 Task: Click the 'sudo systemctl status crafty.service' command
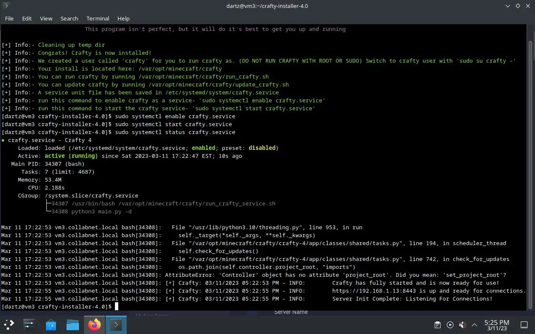pos(175,132)
